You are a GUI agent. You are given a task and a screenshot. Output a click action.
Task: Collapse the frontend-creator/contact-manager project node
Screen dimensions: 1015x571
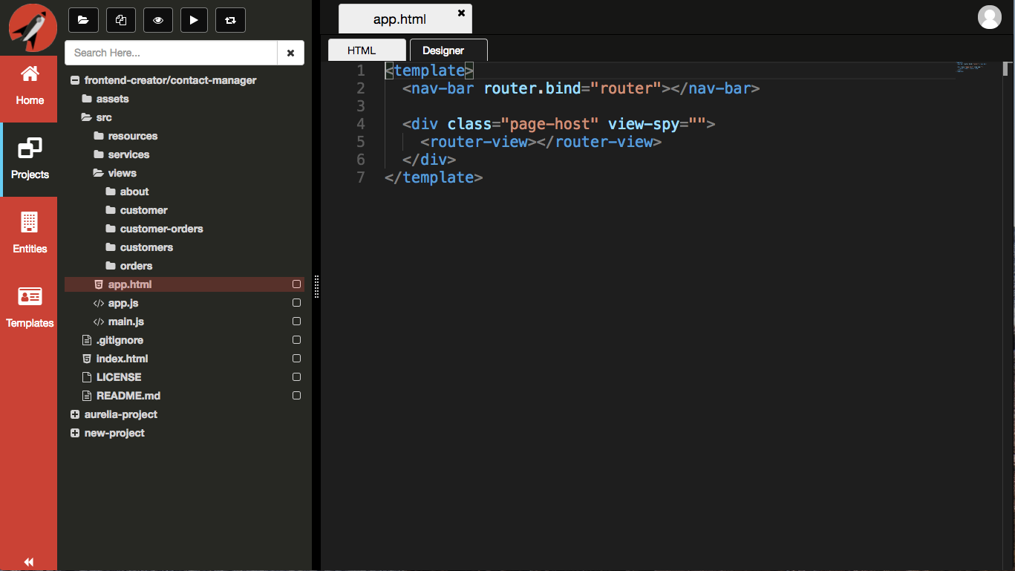point(75,80)
